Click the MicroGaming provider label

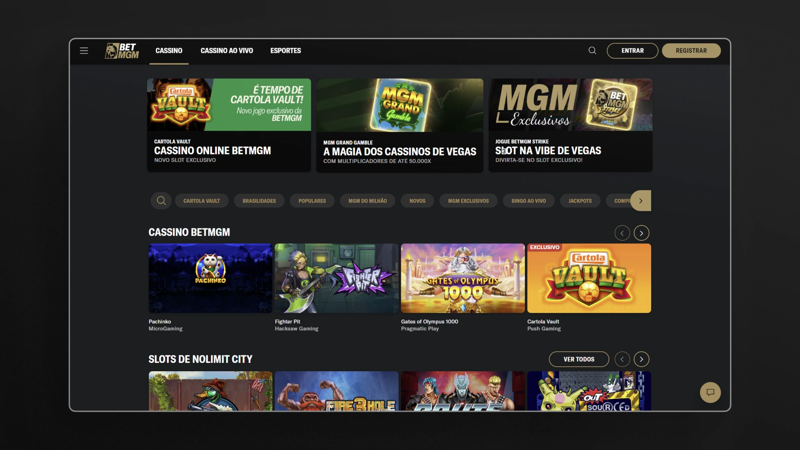(165, 329)
